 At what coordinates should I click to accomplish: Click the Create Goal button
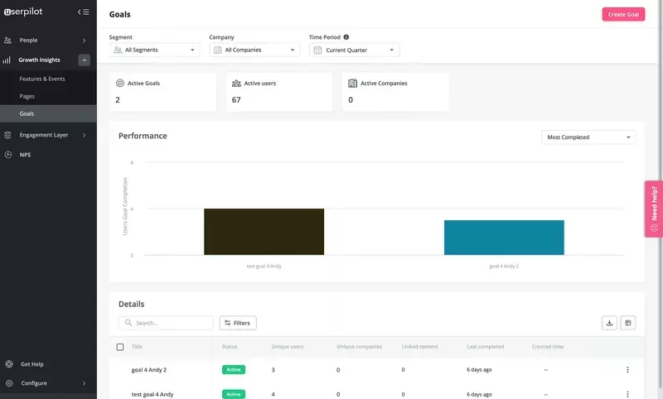tap(622, 14)
